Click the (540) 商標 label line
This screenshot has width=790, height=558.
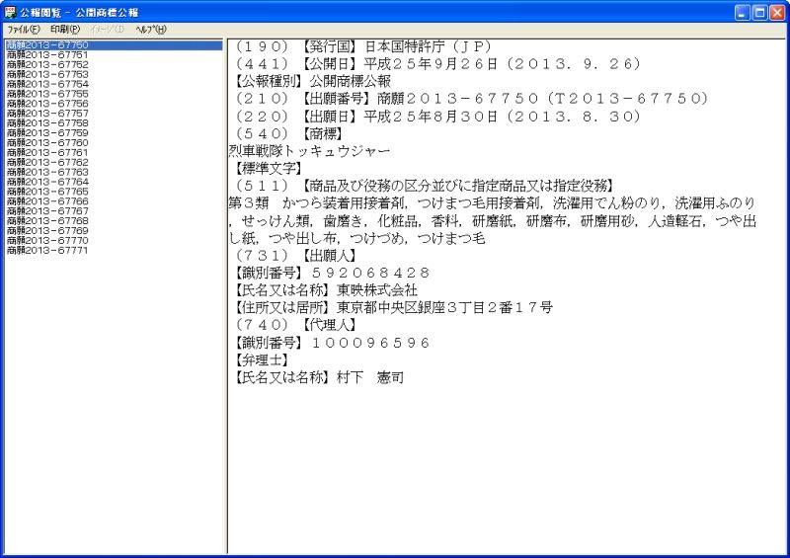pyautogui.click(x=289, y=133)
